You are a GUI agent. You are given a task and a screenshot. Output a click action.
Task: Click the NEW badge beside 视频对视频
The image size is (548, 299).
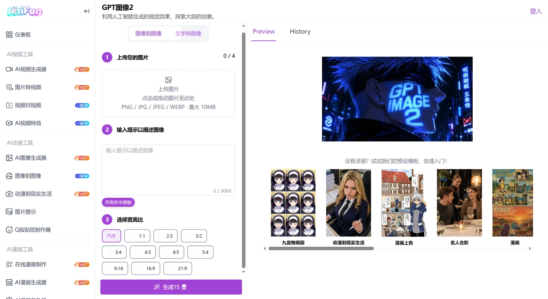point(82,105)
